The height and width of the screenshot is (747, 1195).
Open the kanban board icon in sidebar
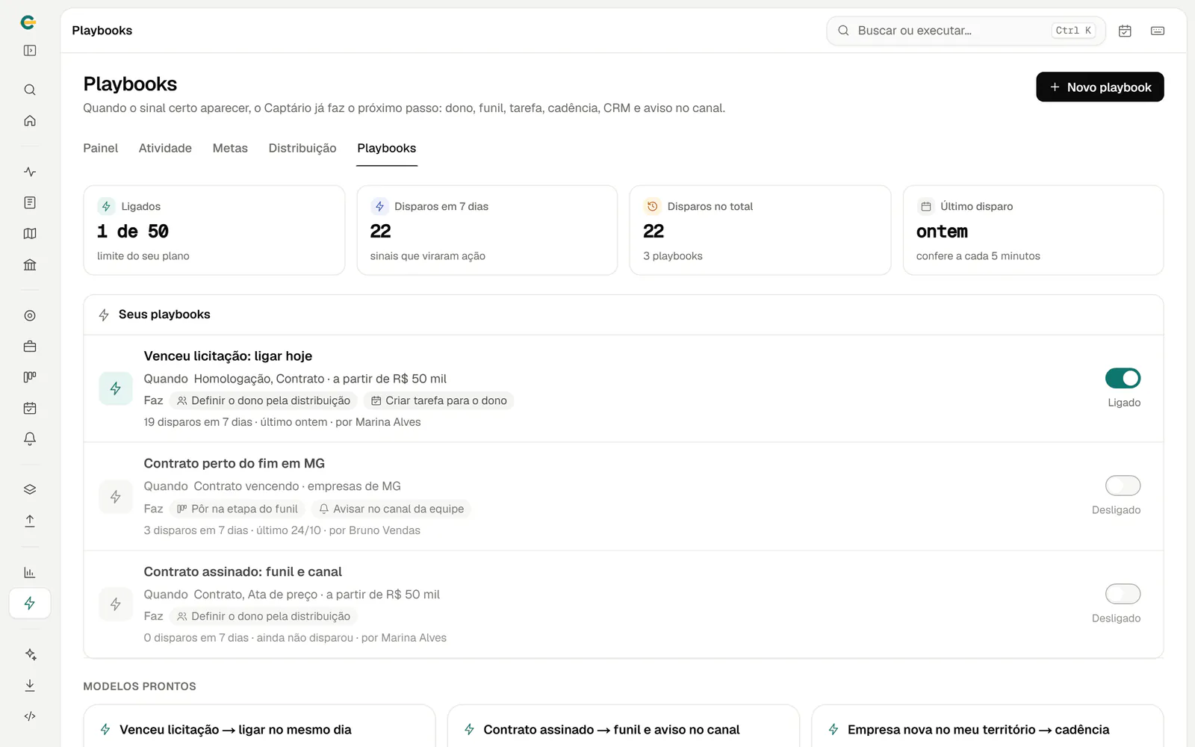(30, 377)
